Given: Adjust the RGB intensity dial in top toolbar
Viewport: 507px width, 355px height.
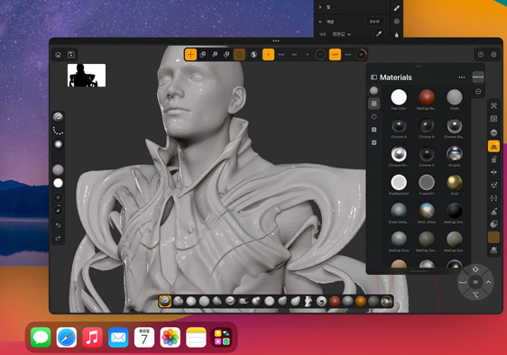Looking at the screenshot, I should [320, 55].
